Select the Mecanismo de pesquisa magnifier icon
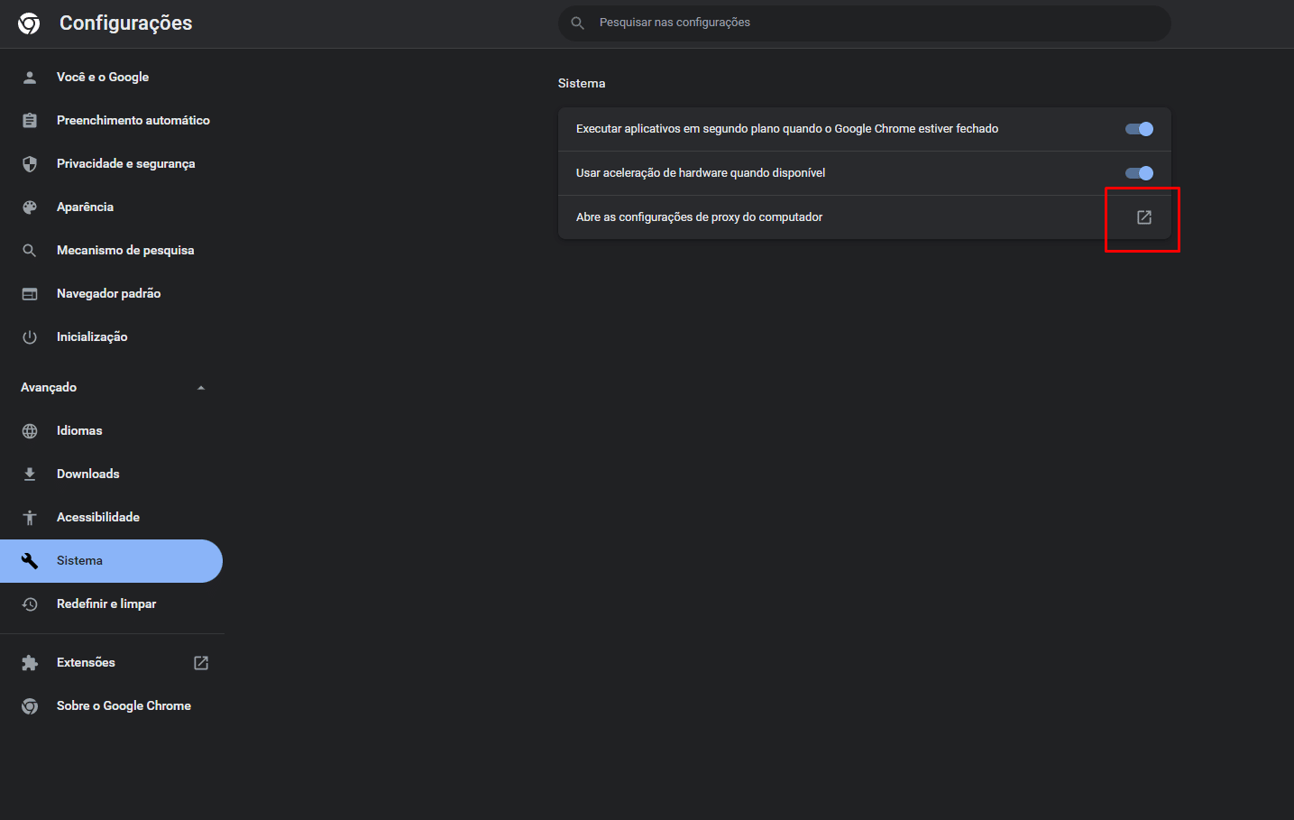Viewport: 1294px width, 820px height. click(30, 250)
